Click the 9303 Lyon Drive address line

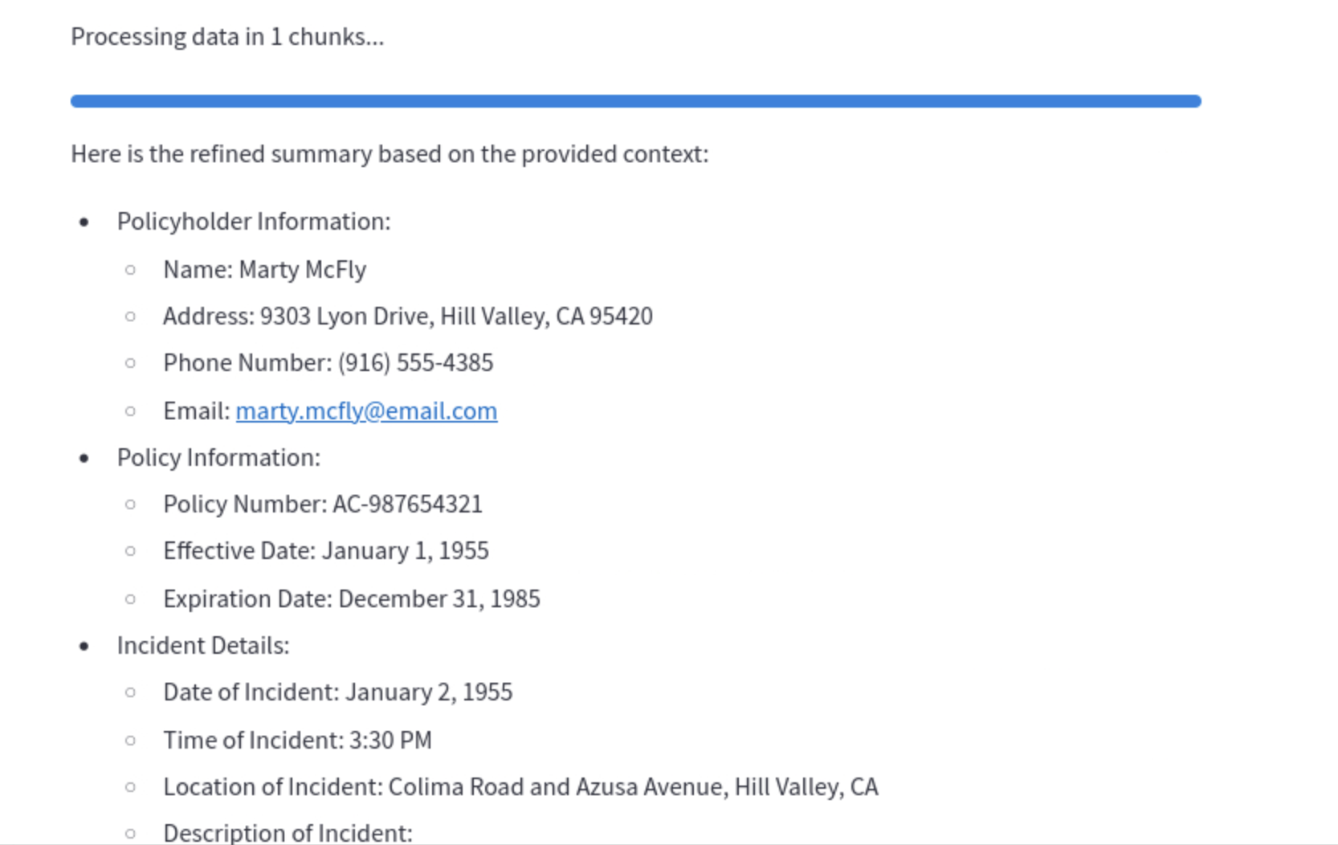click(x=407, y=316)
